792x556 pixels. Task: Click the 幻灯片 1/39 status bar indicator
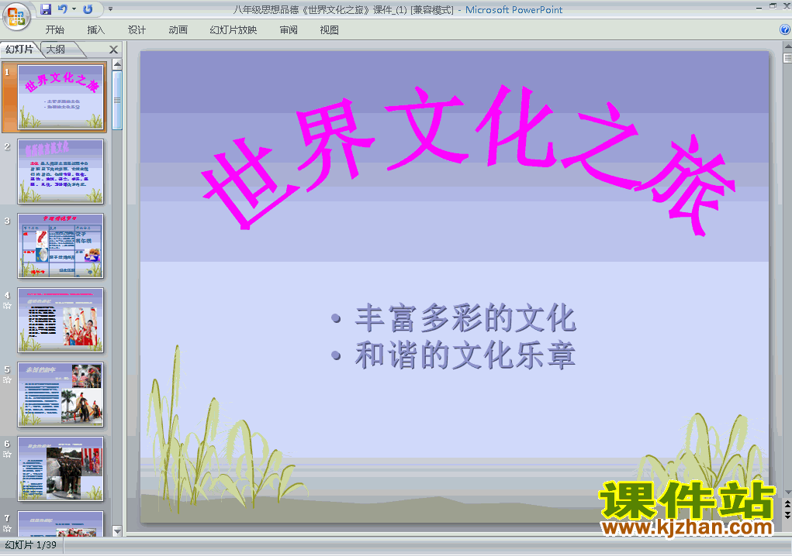(x=31, y=545)
